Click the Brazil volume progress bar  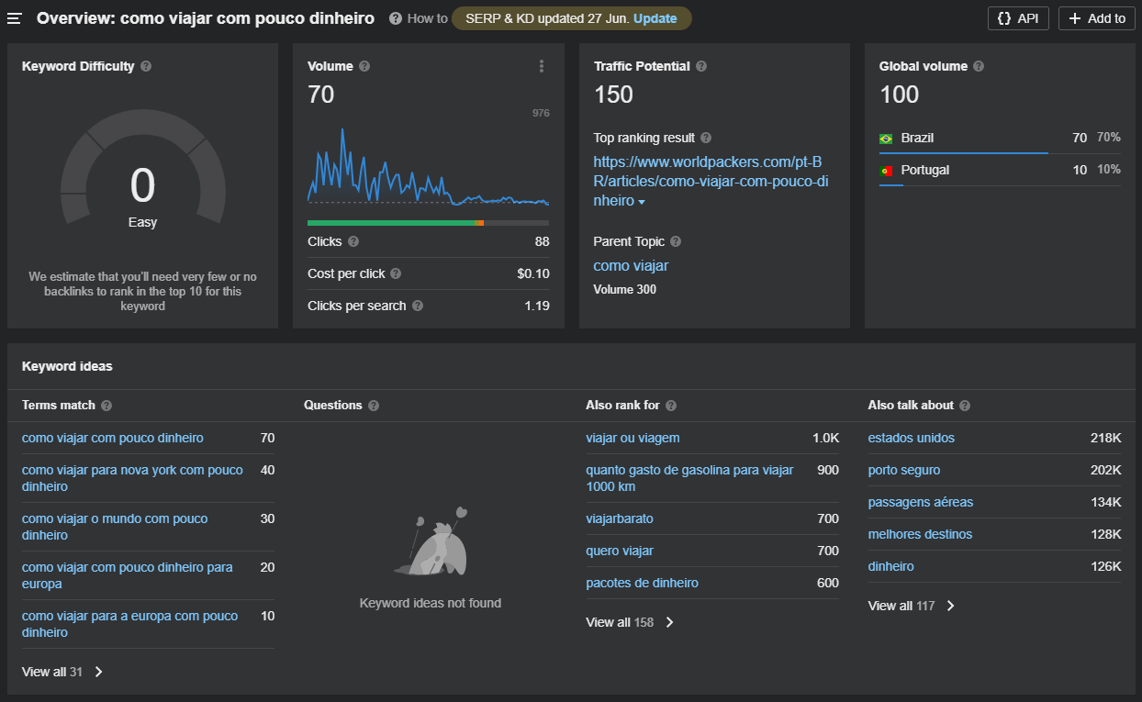click(x=963, y=153)
